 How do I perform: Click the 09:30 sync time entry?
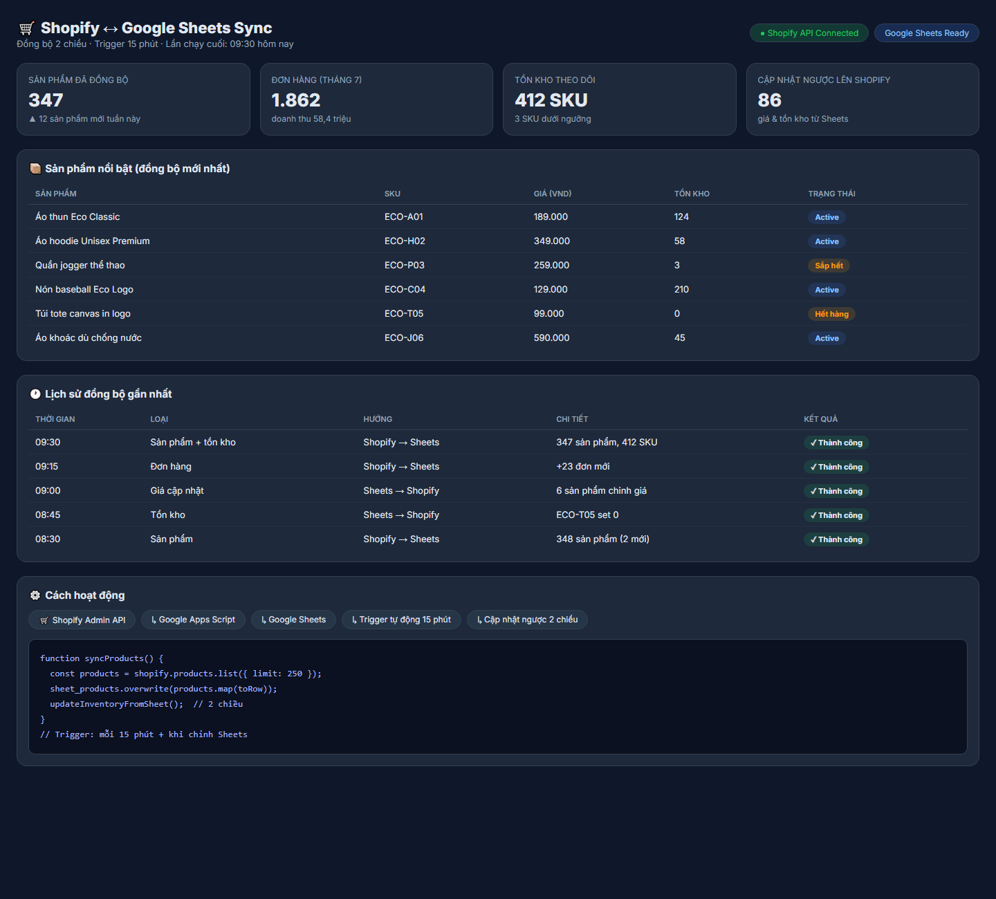click(x=48, y=443)
